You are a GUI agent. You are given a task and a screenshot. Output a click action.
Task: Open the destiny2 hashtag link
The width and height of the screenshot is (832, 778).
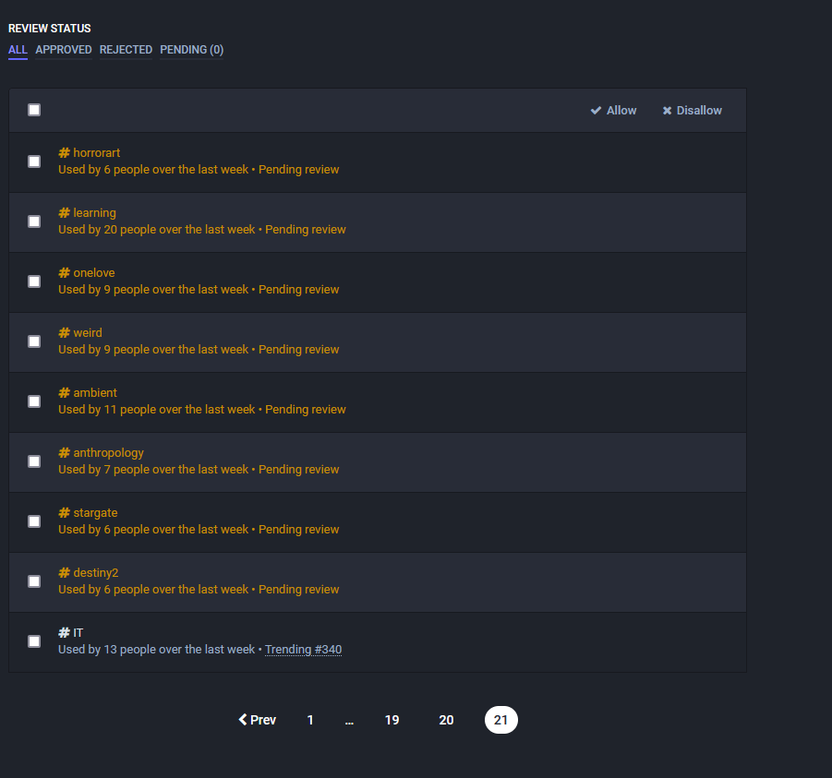89,573
